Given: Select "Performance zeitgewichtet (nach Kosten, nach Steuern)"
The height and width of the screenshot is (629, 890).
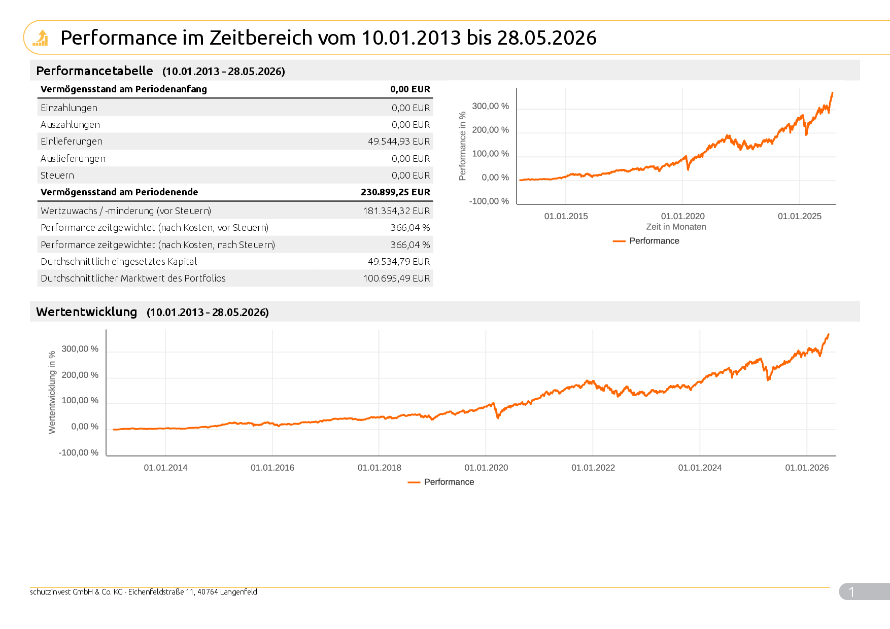Looking at the screenshot, I should 158,244.
